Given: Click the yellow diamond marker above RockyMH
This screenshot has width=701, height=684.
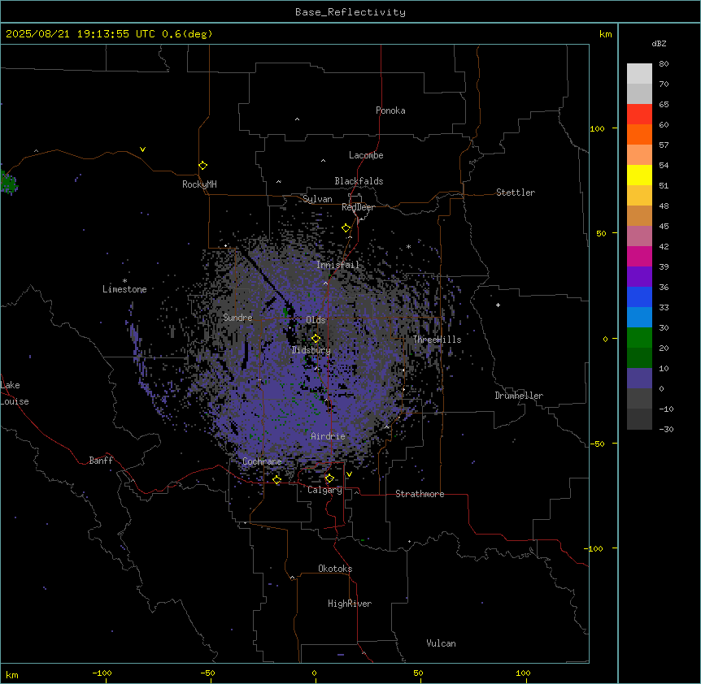Looking at the screenshot, I should coord(203,166).
